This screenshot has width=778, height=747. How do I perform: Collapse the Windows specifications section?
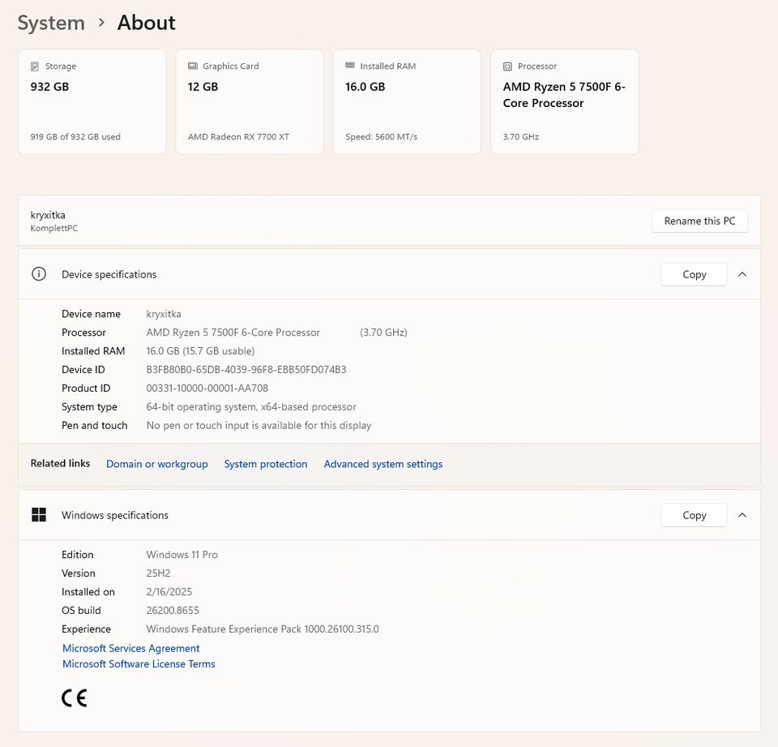pos(742,515)
